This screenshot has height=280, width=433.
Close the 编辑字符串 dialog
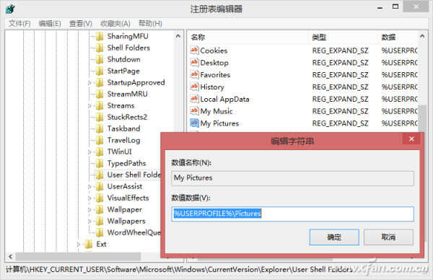pyautogui.click(x=411, y=139)
